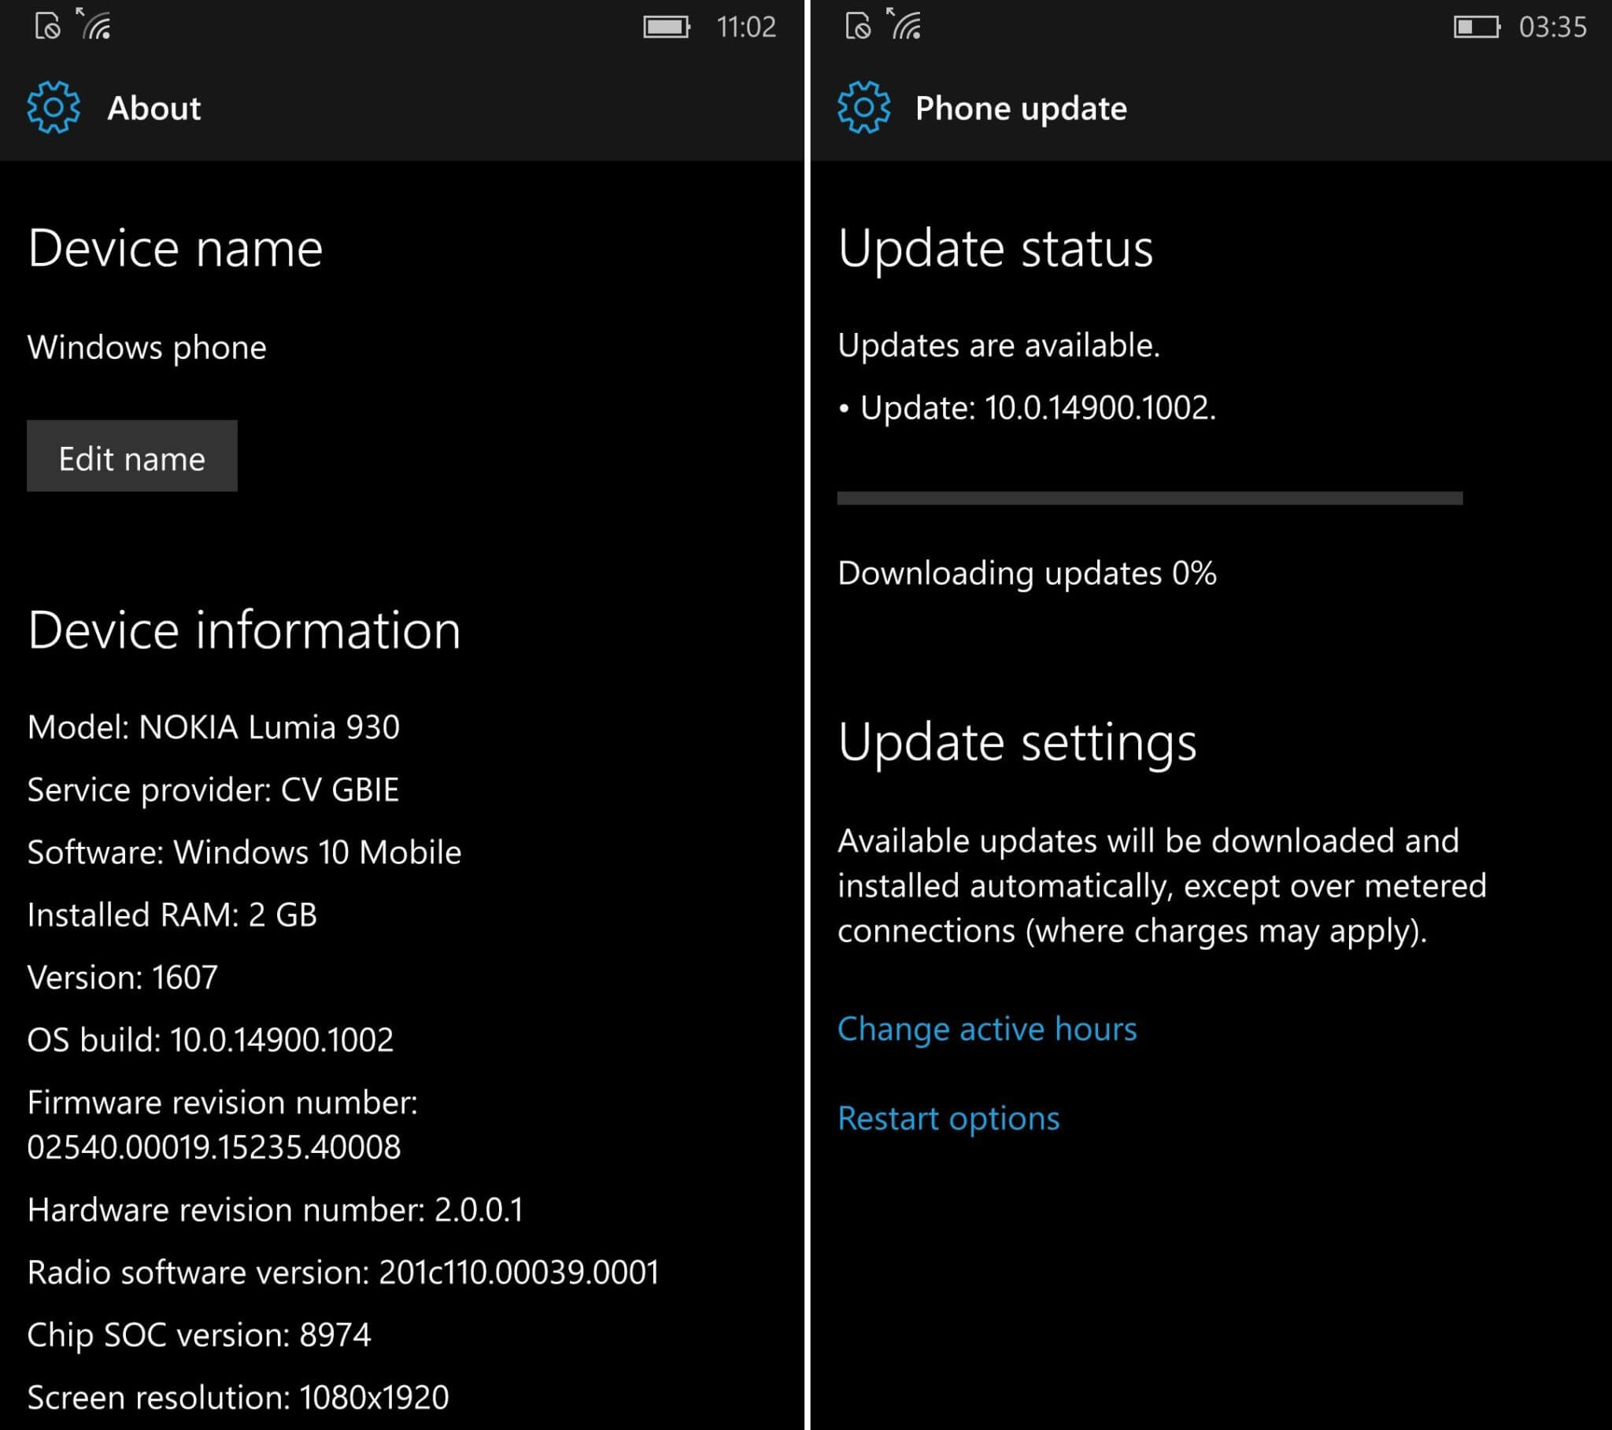Select 'Hardware revision number: 2.0.0.1' line
Screen dimensions: 1612x1430
click(x=275, y=1209)
